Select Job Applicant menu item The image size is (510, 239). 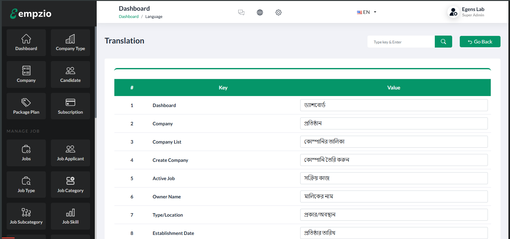[70, 153]
